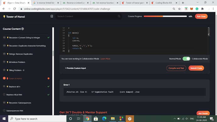Open Strings-Remove Duplicates lesson
Screen dimensions: 217x122
click(21, 54)
